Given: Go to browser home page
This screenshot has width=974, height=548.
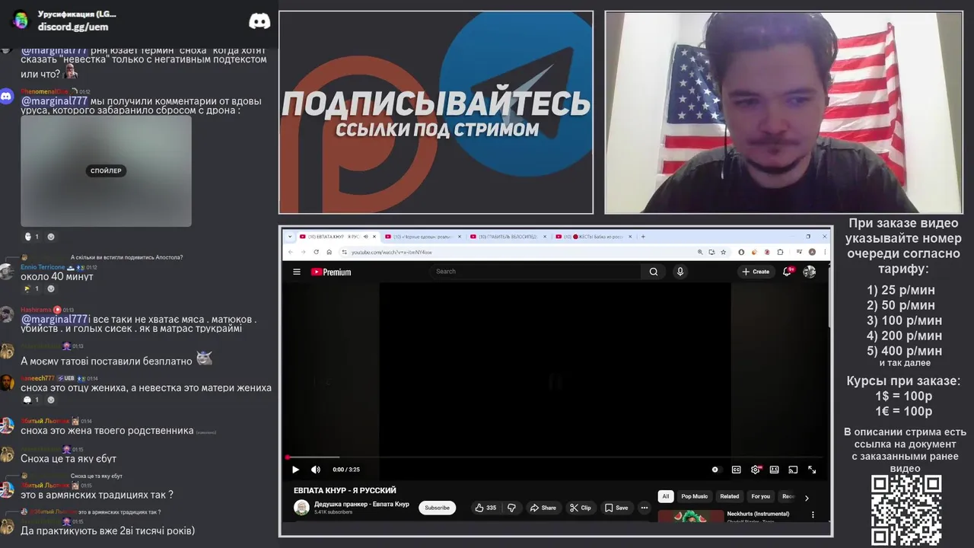Looking at the screenshot, I should [x=329, y=252].
